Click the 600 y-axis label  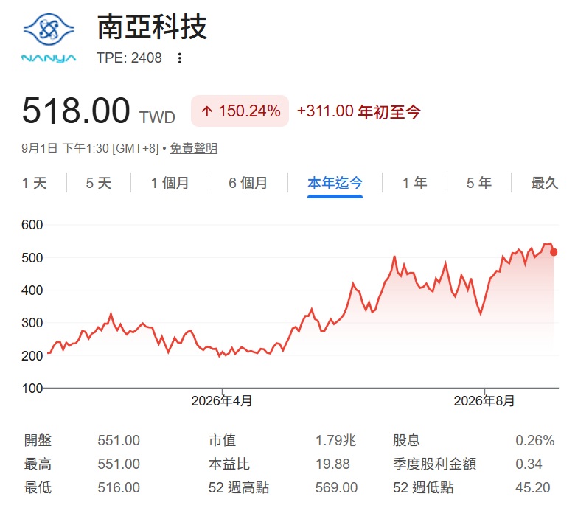[32, 225]
